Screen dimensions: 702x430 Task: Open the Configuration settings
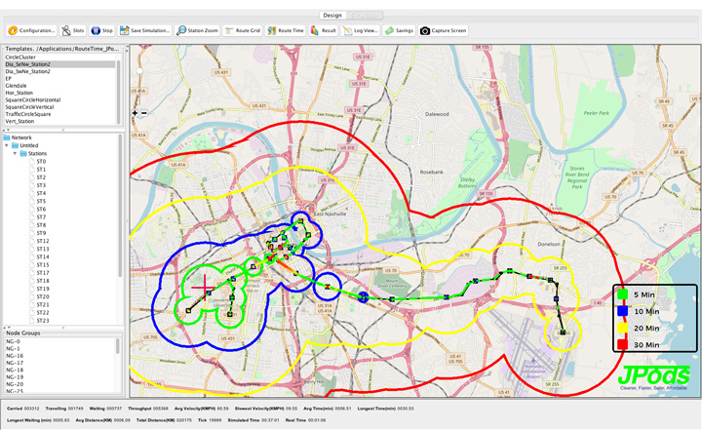point(32,30)
